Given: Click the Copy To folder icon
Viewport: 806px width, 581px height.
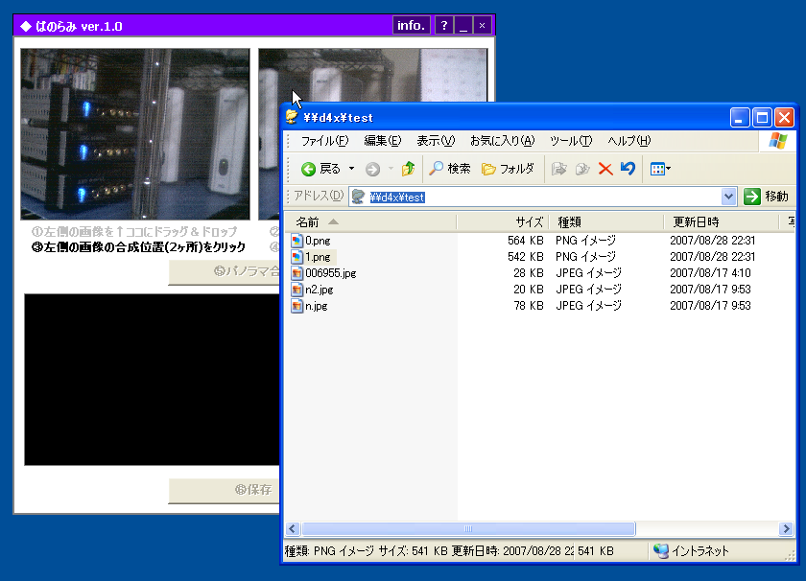Looking at the screenshot, I should pos(582,169).
